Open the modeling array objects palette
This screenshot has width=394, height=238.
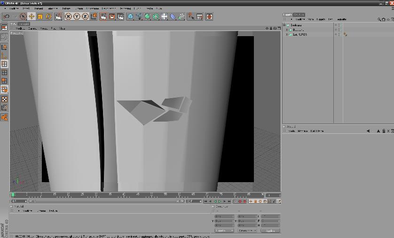(x=156, y=16)
